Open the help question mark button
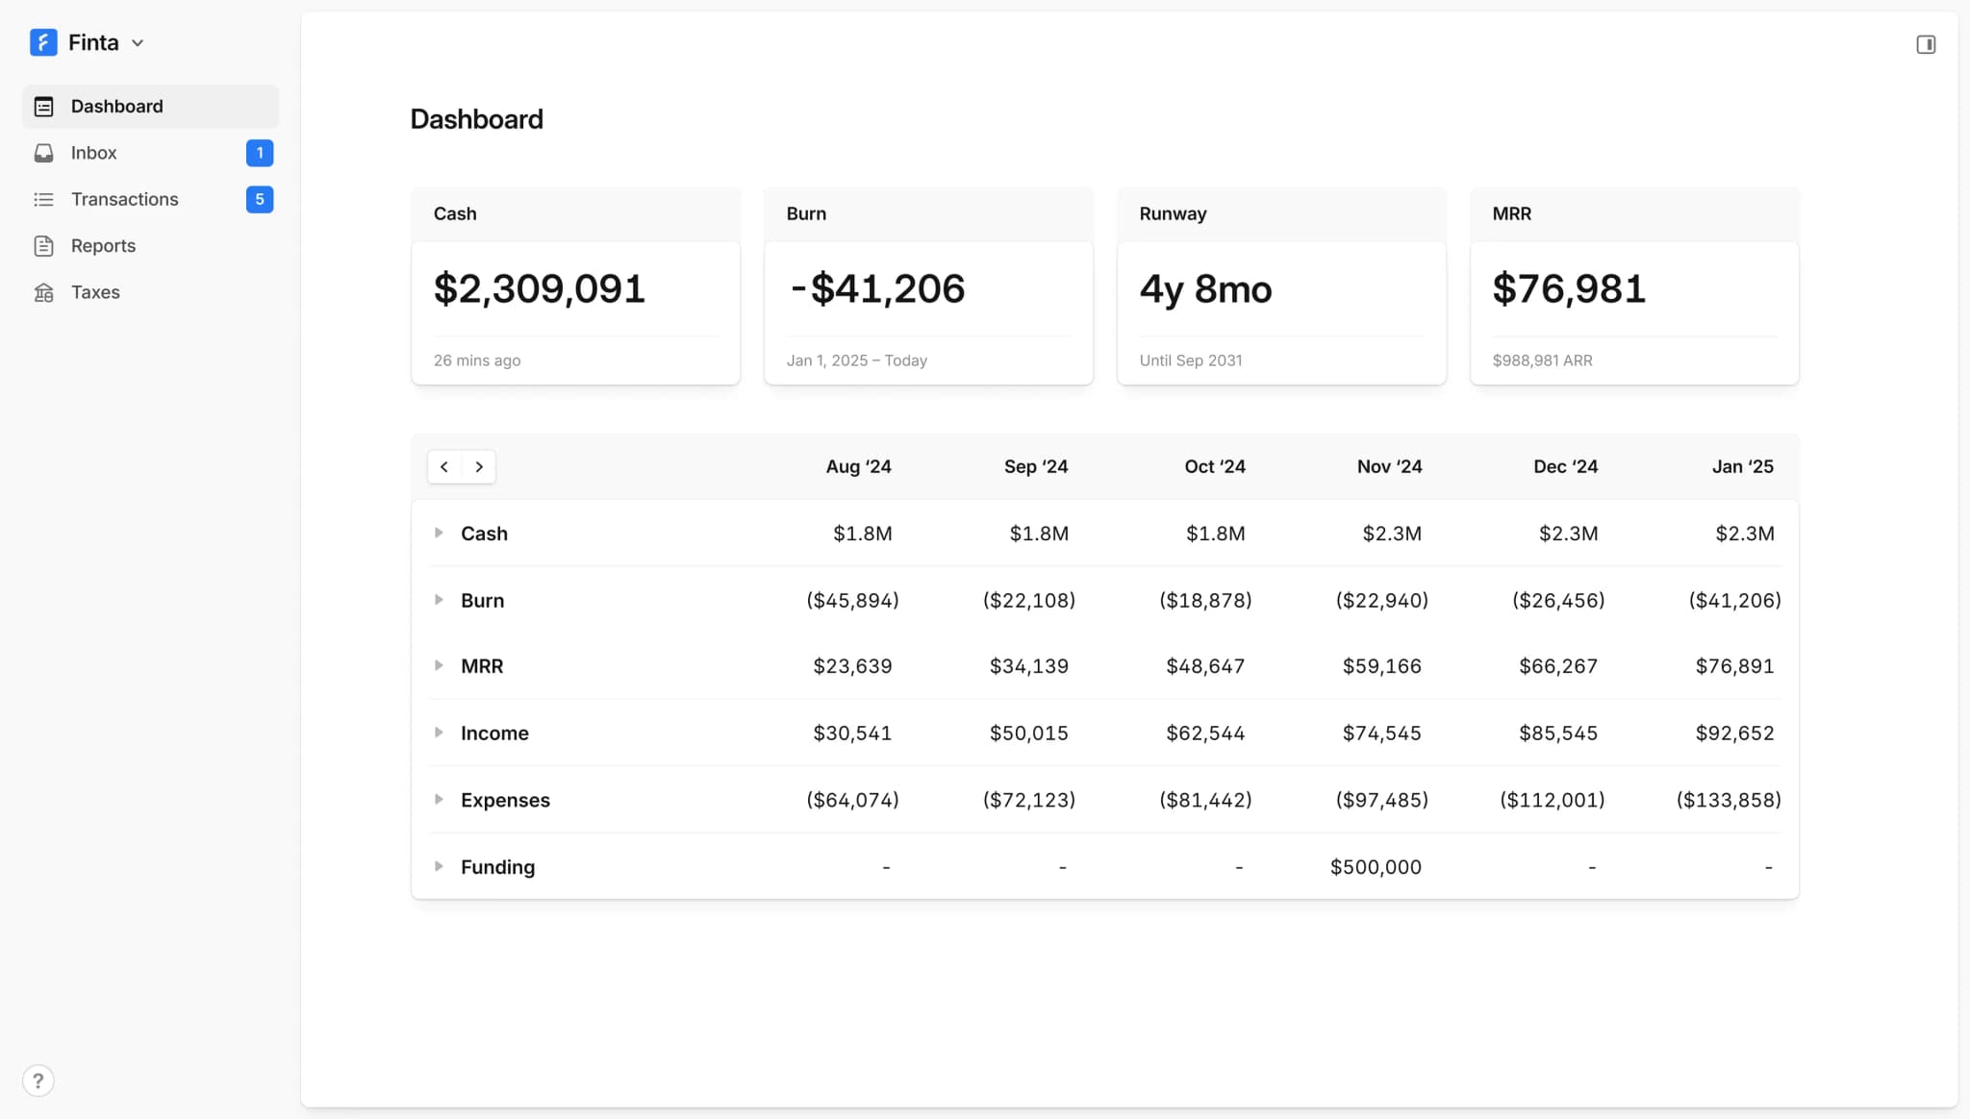The height and width of the screenshot is (1119, 1970). [x=38, y=1081]
